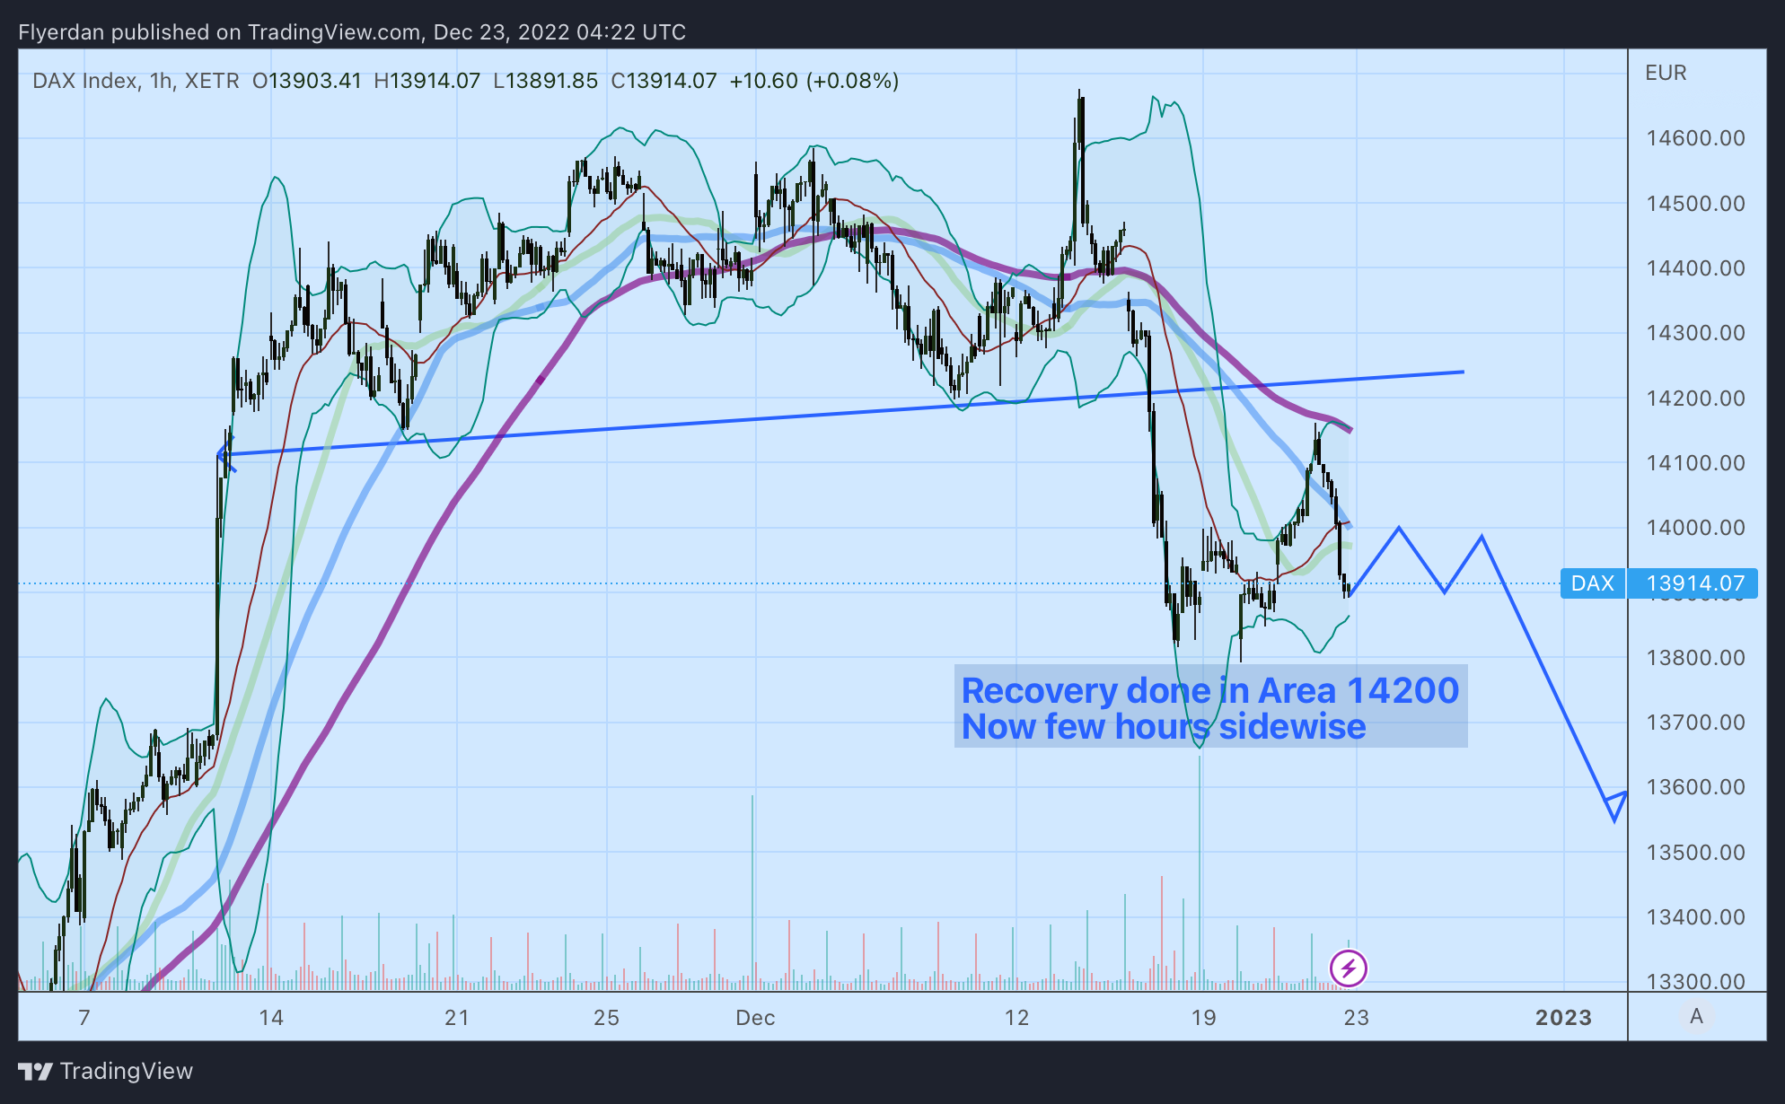The height and width of the screenshot is (1104, 1785).
Task: Click the 'Dec' label on time axis
Action: pyautogui.click(x=755, y=1017)
